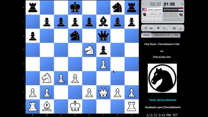Select the white pawn on d3
The width and height of the screenshot is (208, 117).
(x=75, y=78)
